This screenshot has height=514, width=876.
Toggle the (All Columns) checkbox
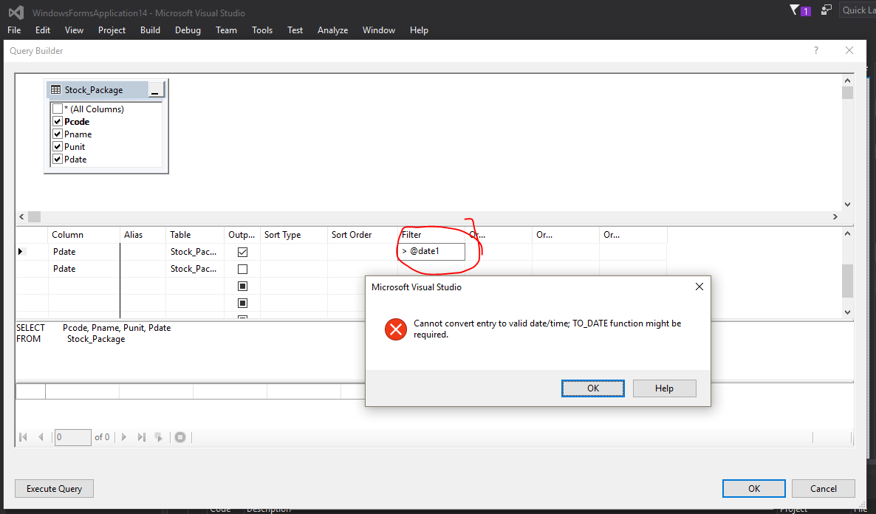point(58,109)
